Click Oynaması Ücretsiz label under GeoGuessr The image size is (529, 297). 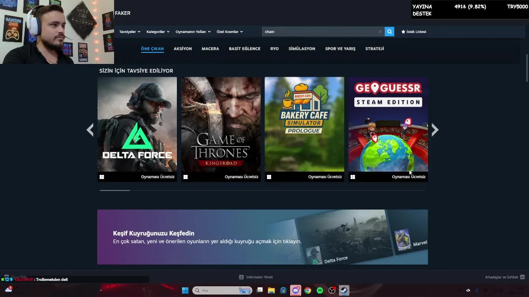[409, 177]
